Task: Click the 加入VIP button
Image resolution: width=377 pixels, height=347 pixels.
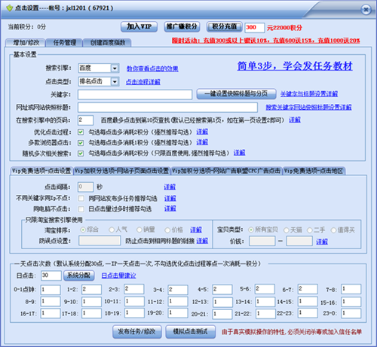Action: coord(139,26)
